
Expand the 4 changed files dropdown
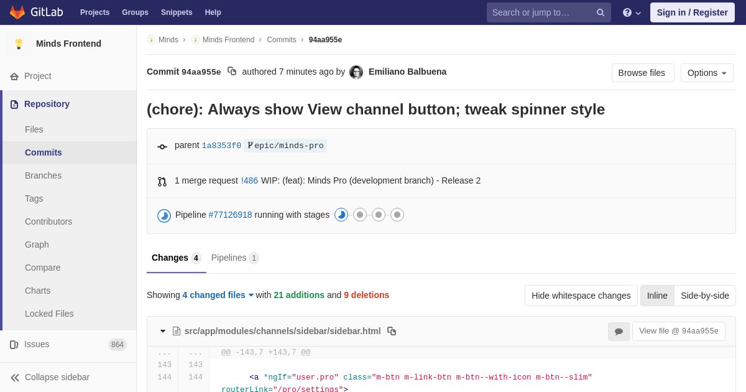[218, 295]
